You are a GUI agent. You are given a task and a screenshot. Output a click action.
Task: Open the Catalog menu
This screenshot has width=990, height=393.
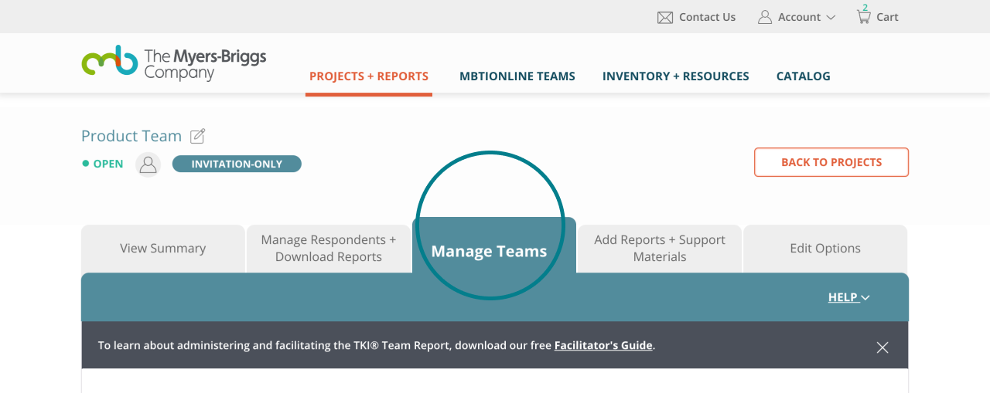pos(804,76)
